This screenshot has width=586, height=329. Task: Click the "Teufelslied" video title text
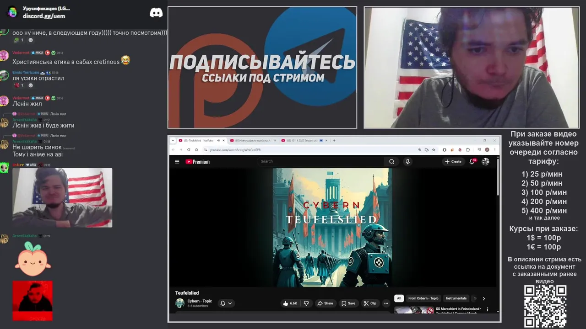point(187,293)
